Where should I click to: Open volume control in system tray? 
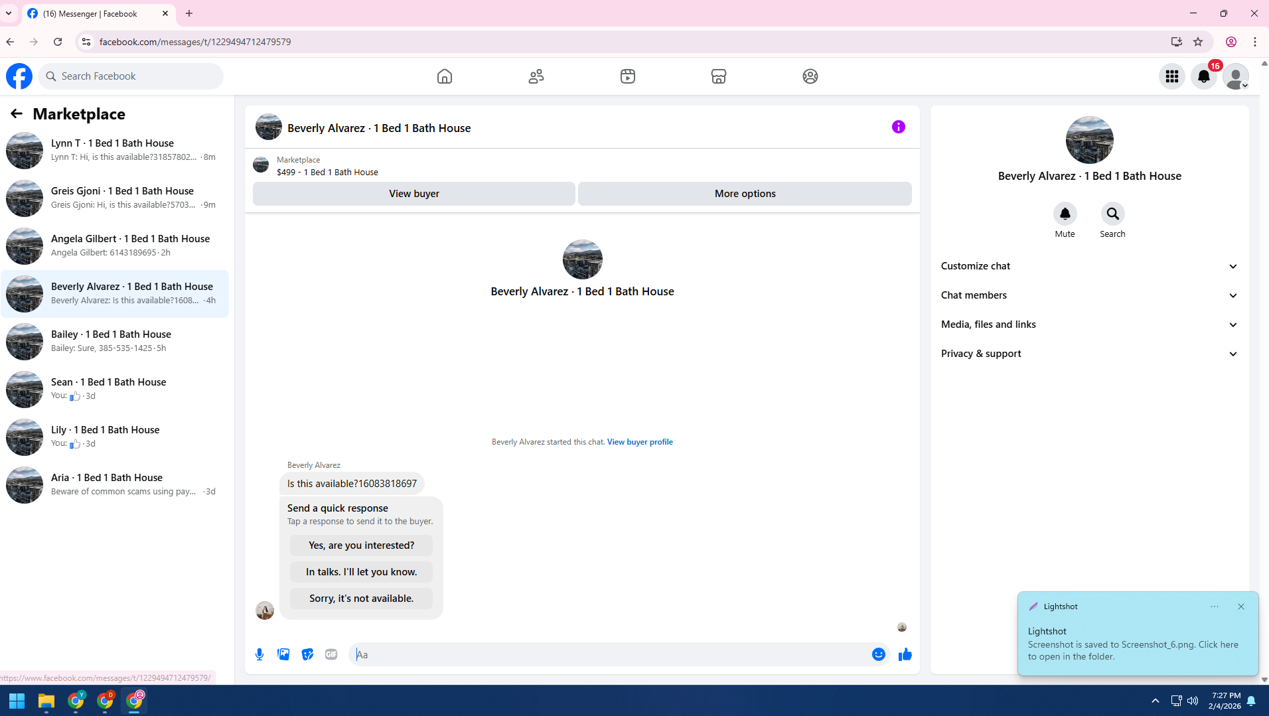coord(1193,701)
